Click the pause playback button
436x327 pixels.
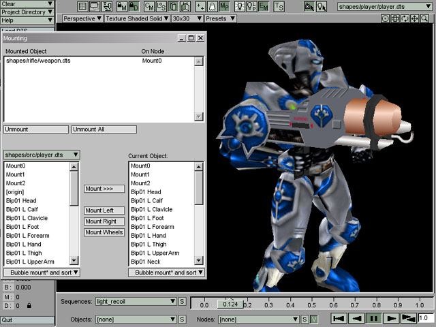[374, 318]
